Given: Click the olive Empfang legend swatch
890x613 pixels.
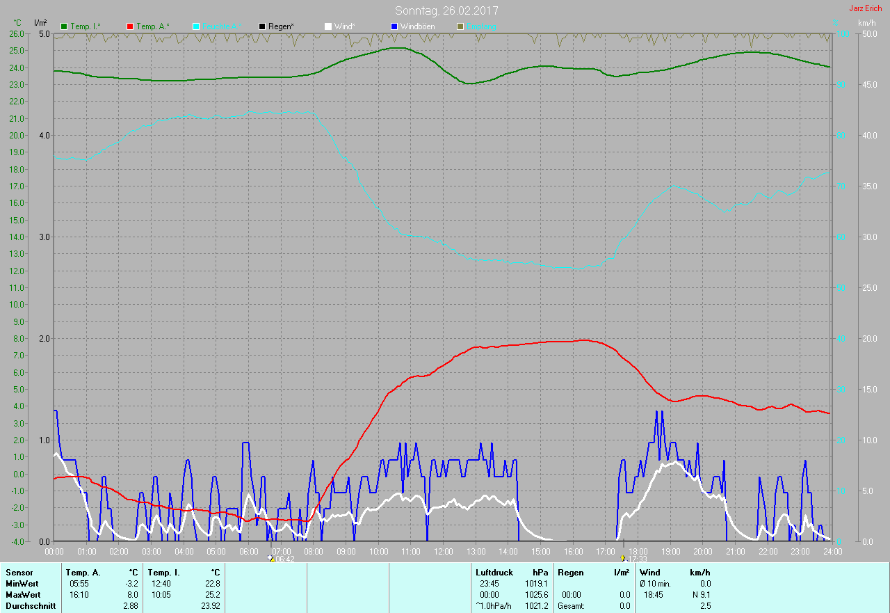Looking at the screenshot, I should [x=460, y=26].
